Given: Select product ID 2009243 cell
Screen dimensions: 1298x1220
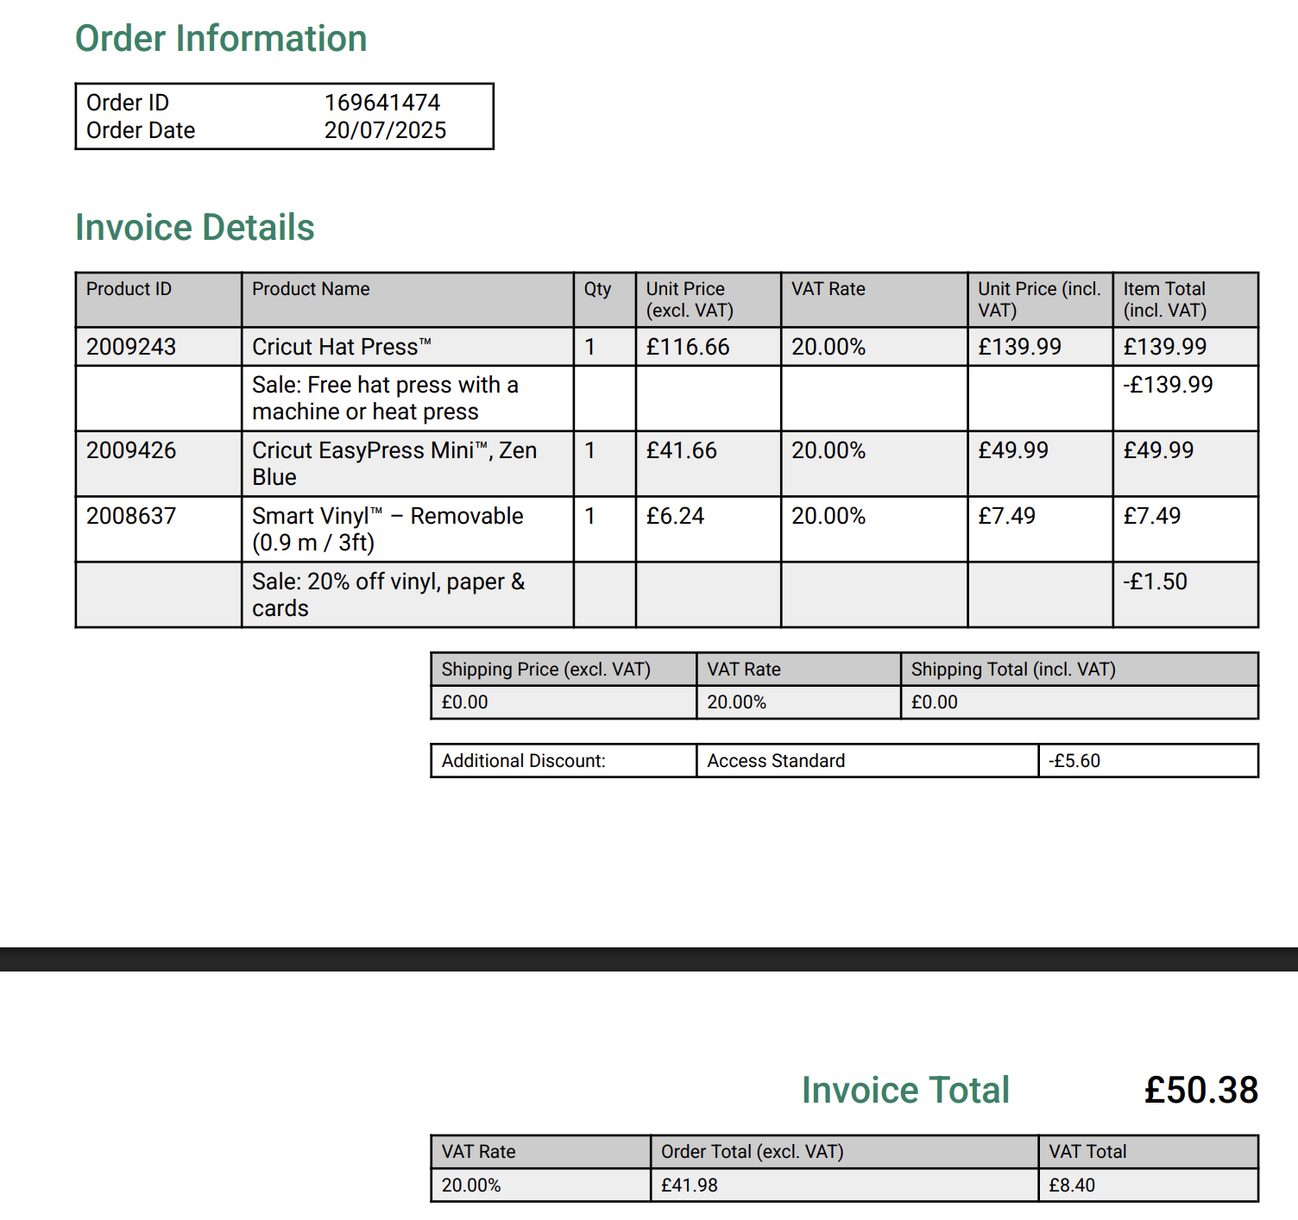Looking at the screenshot, I should (159, 347).
